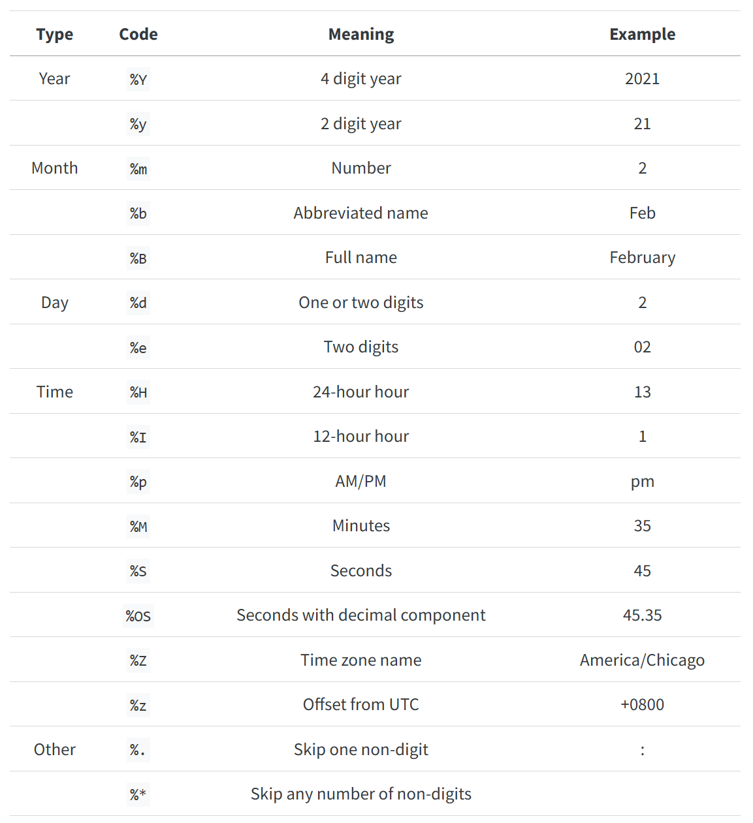The width and height of the screenshot is (753, 823).
Task: Select the %H 24-hour code
Action: 138,392
